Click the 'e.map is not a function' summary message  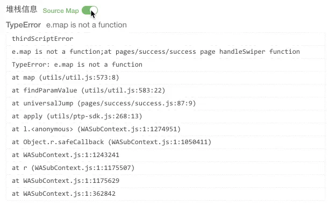click(87, 25)
